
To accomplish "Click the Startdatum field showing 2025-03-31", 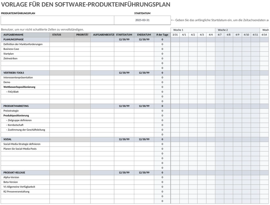I will coord(142,20).
